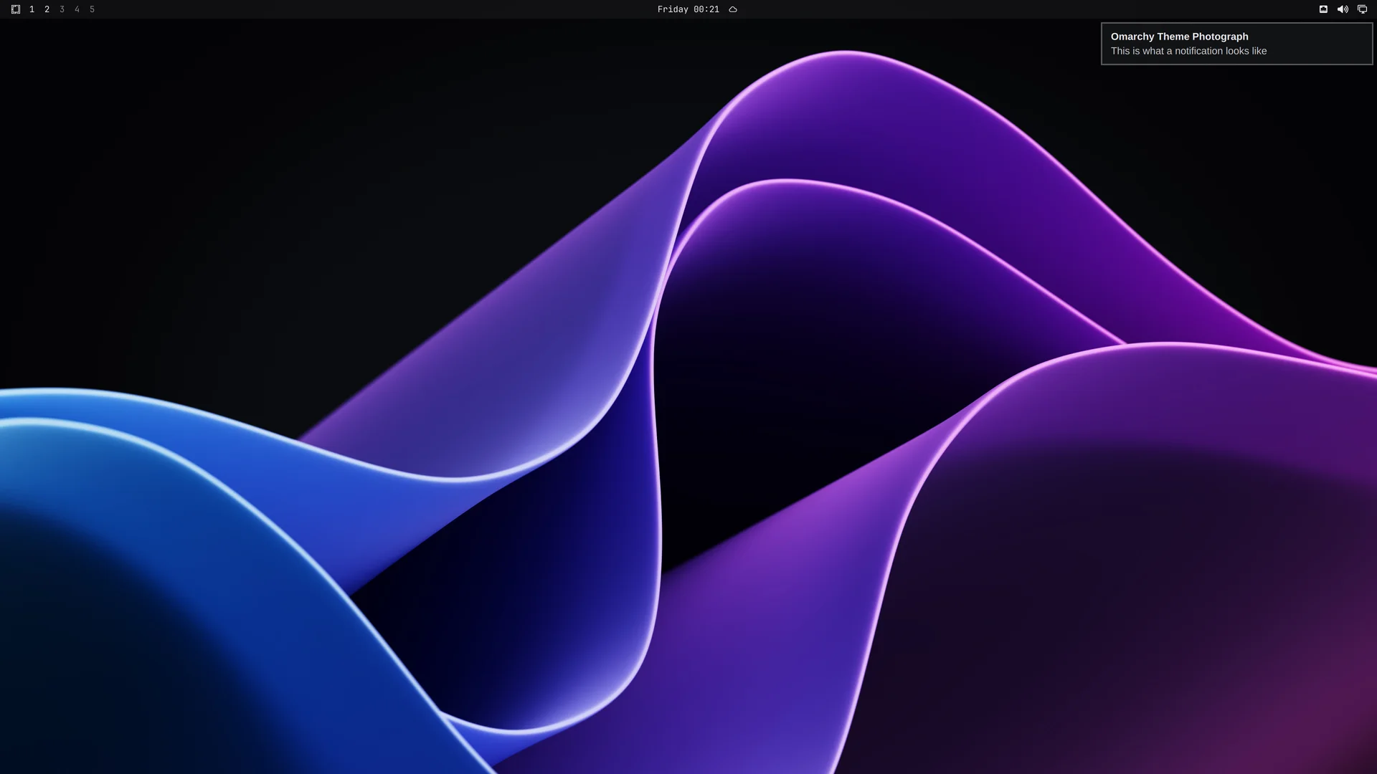1377x774 pixels.
Task: Click the 'This is what a notification looks like' text
Action: point(1188,51)
